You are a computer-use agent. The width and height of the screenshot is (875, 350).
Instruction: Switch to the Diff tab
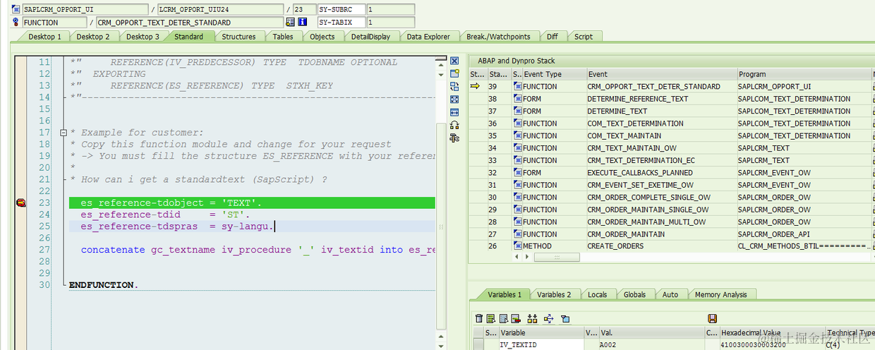[552, 37]
